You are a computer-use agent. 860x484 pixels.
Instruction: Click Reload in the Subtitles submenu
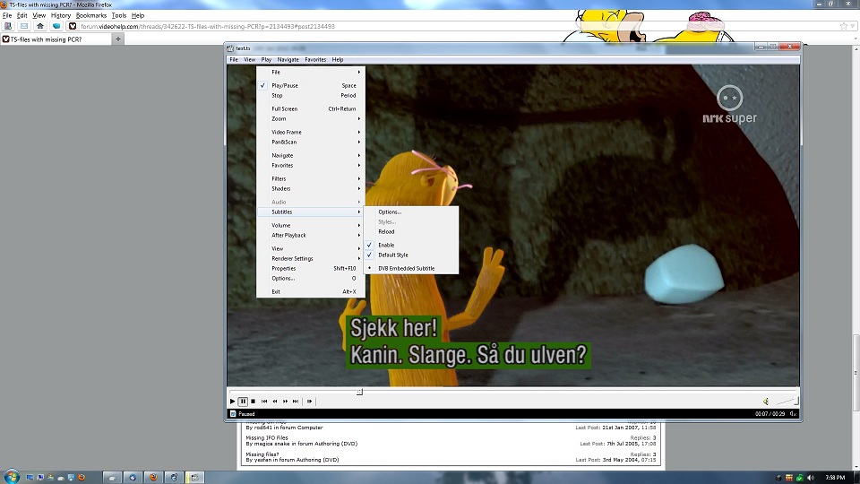pyautogui.click(x=411, y=232)
